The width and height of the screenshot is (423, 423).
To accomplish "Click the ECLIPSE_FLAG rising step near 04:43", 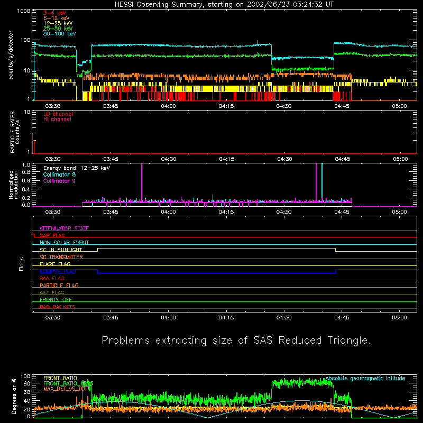I will pos(336,271).
